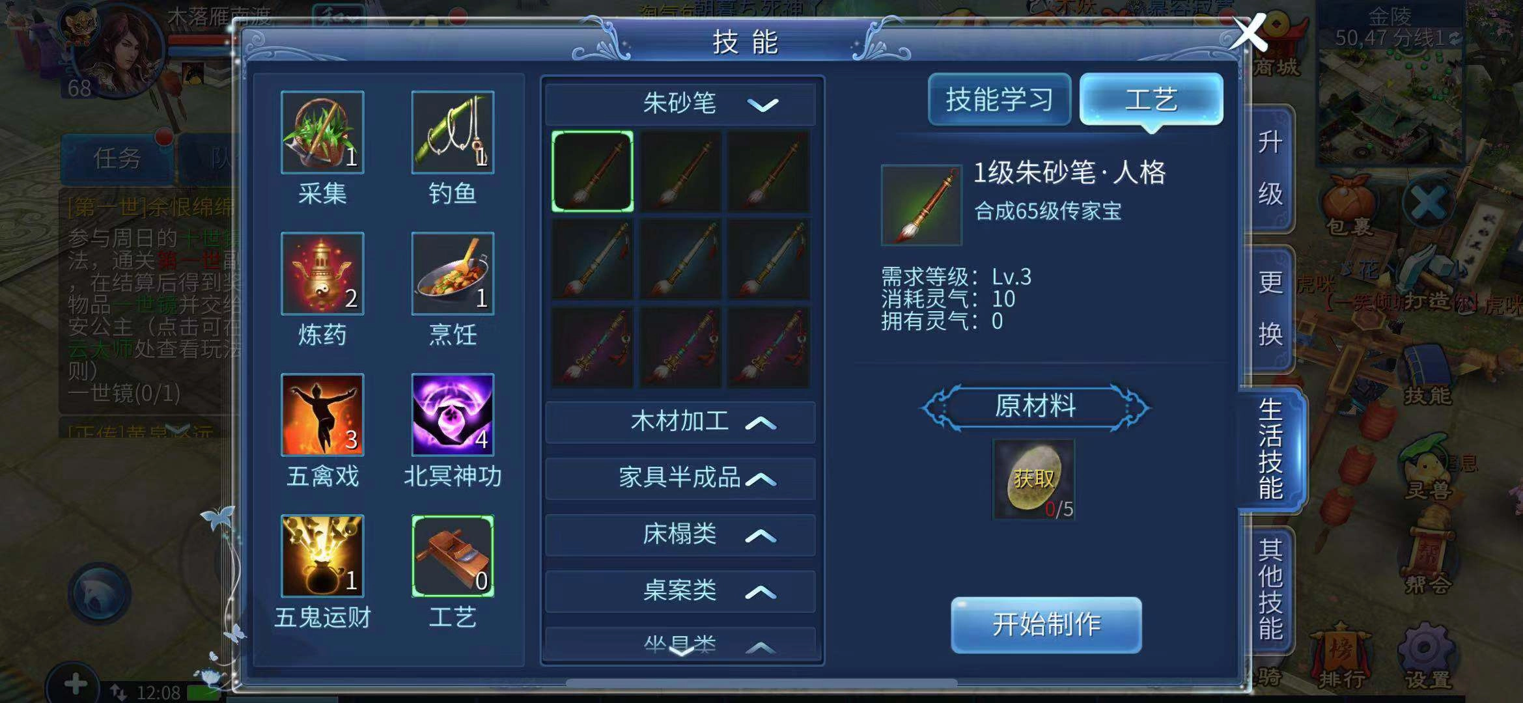Choose the 烹饪 cooking skill icon
1523x703 pixels.
[453, 273]
